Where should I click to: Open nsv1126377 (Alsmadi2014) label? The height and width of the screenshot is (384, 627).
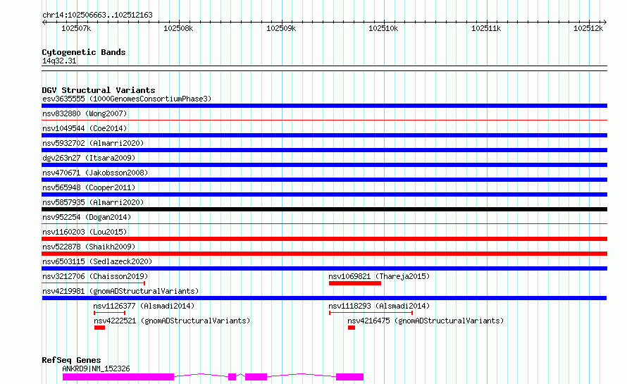(x=144, y=306)
